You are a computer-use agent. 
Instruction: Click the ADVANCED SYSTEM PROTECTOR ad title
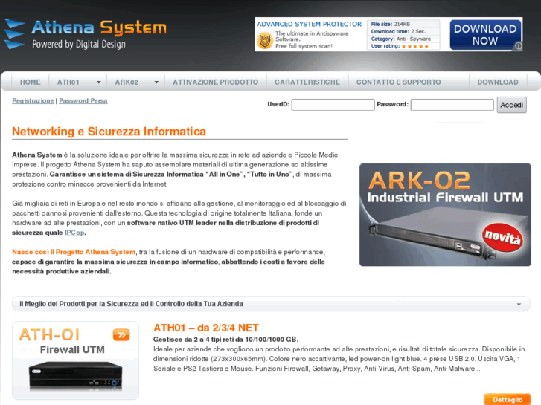pos(309,24)
